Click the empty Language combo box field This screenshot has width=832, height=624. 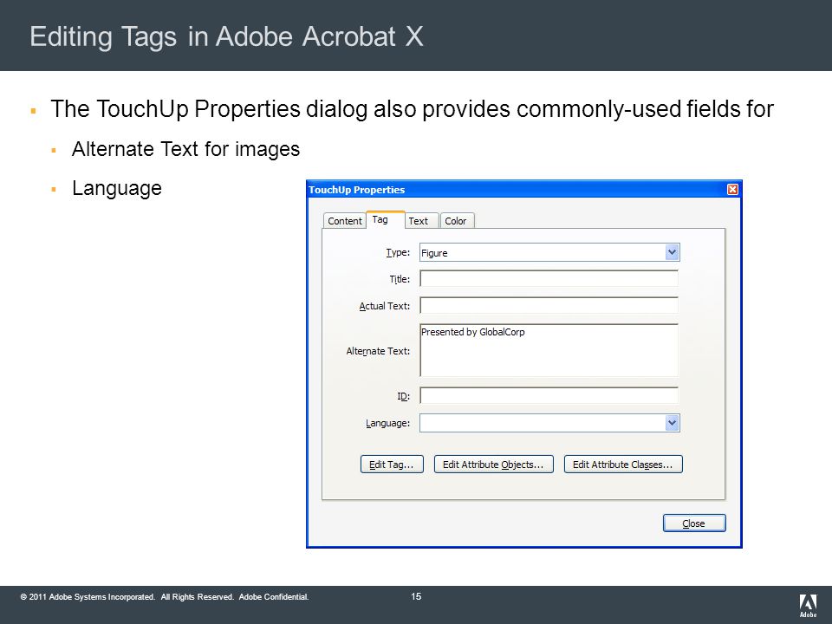543,423
